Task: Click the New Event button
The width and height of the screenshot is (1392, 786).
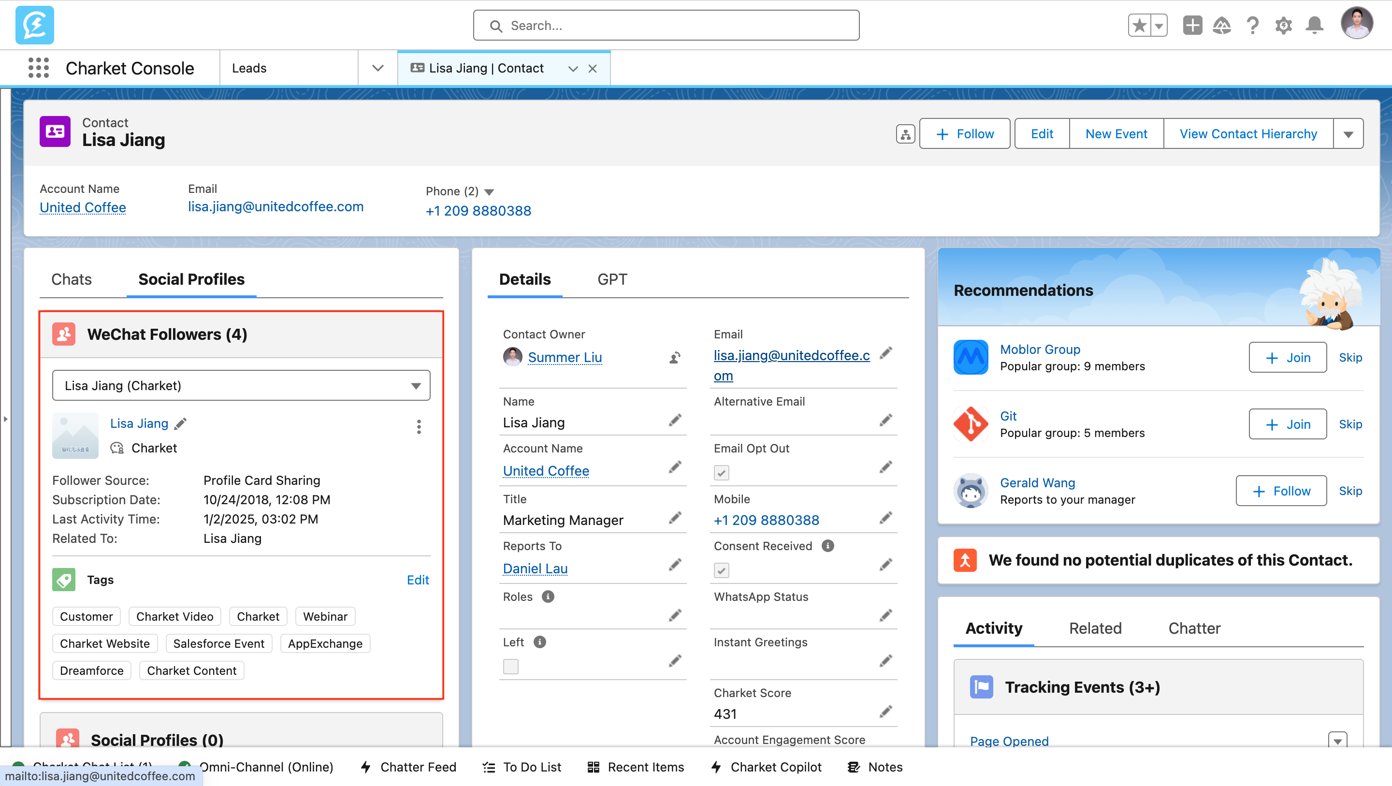Action: coord(1116,133)
